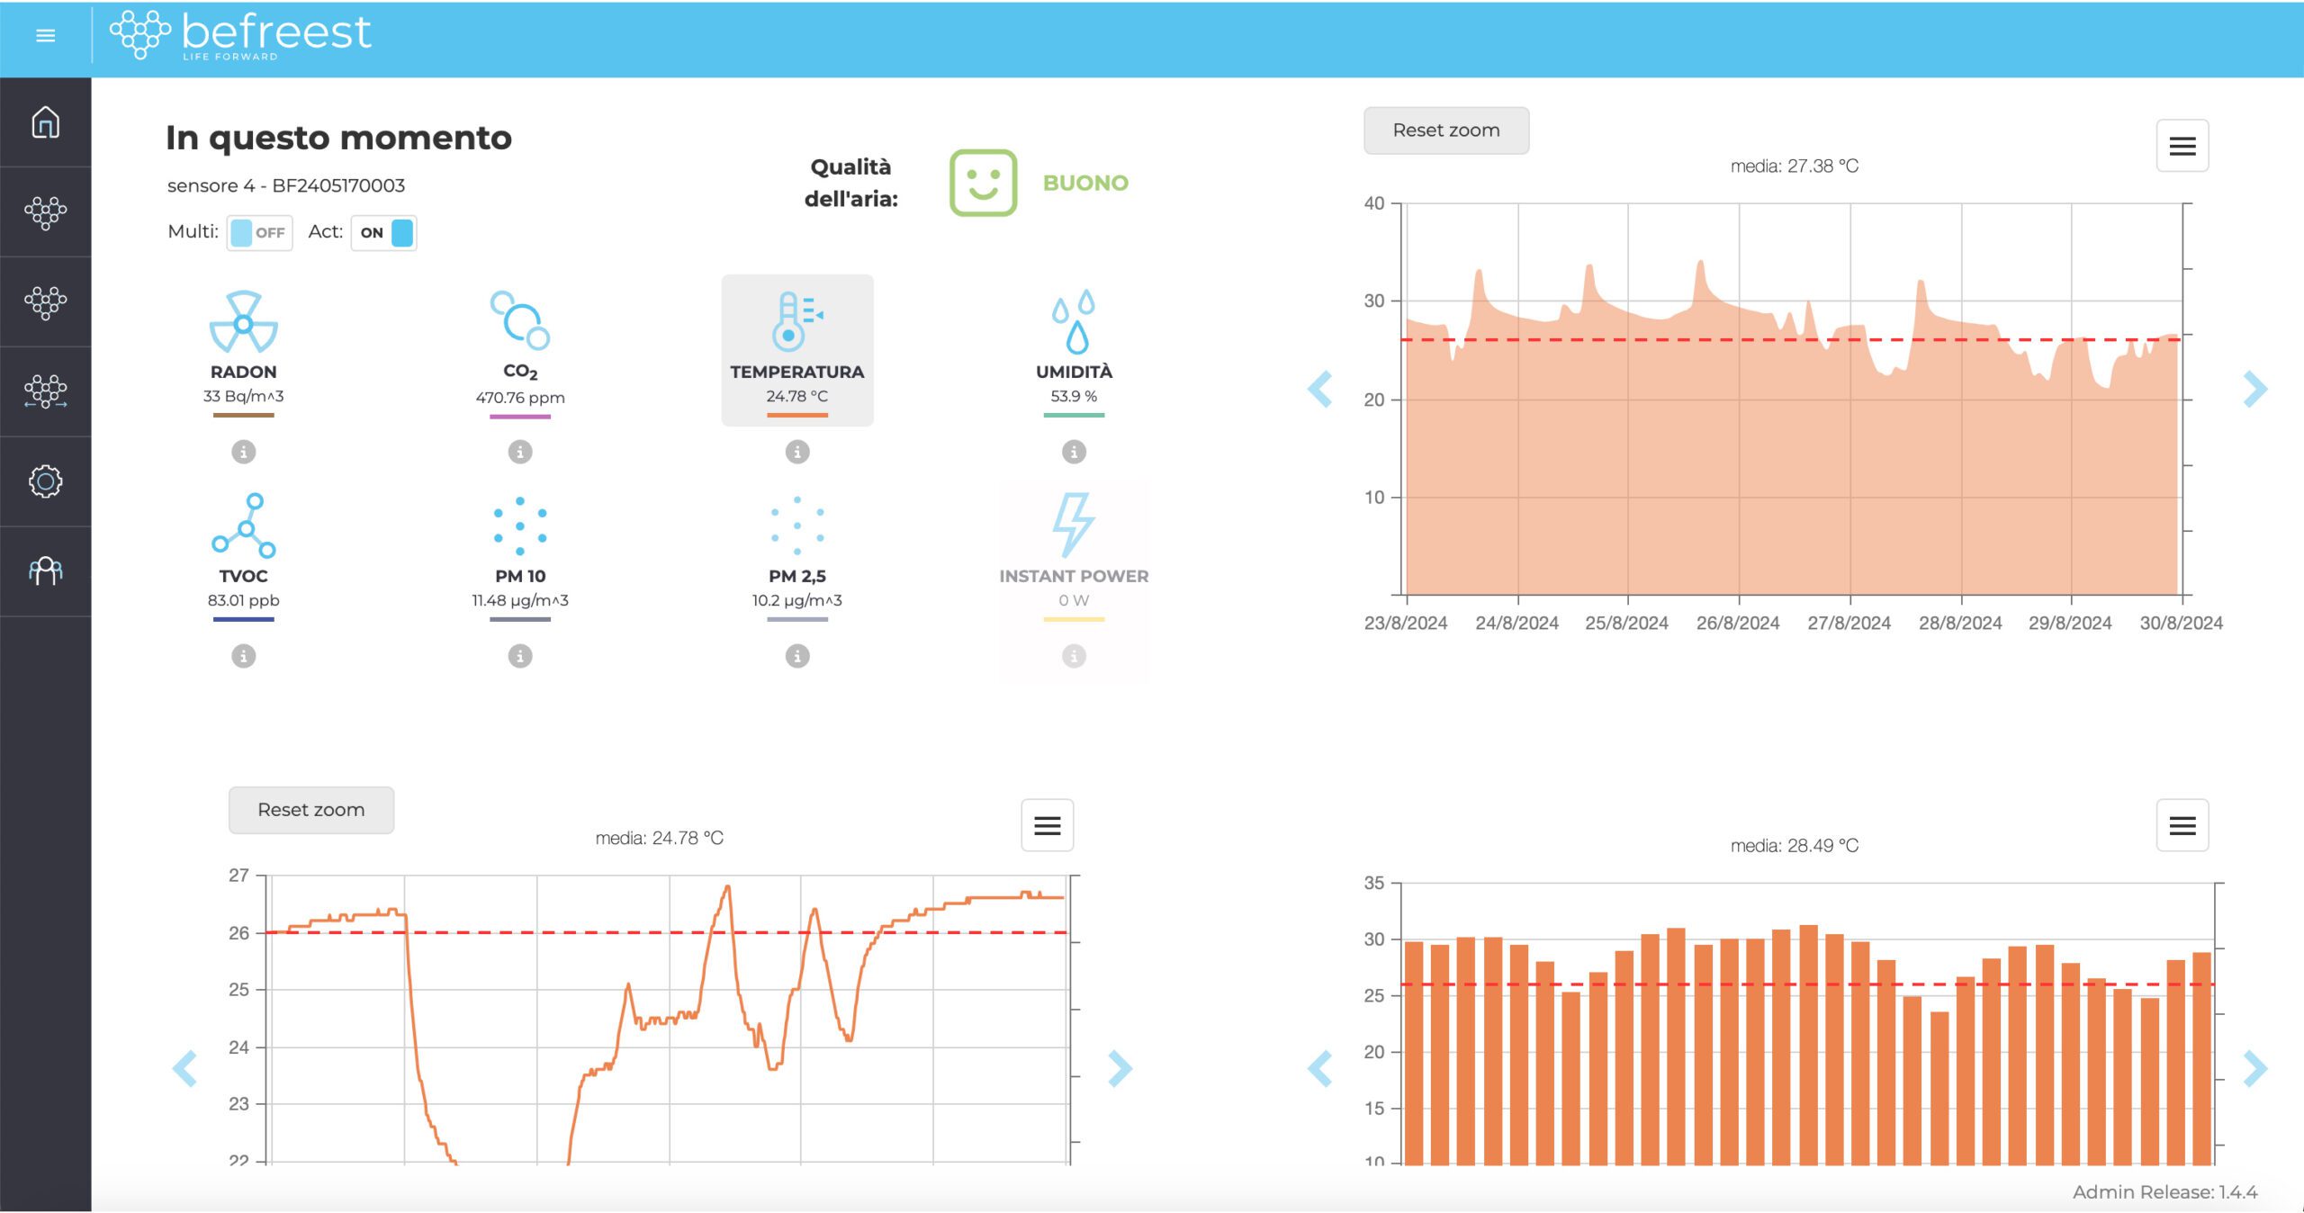The width and height of the screenshot is (2304, 1213).
Task: Select the PM 2,5 measurement tile
Action: (797, 555)
